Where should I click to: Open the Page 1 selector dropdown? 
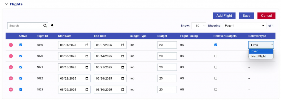tap(245, 26)
